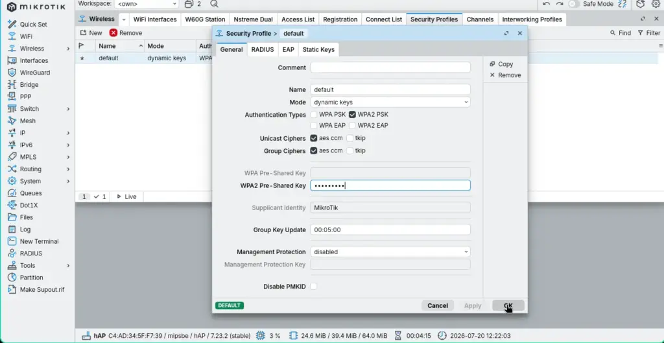Open the Channels tab
664x343 pixels.
click(x=480, y=19)
